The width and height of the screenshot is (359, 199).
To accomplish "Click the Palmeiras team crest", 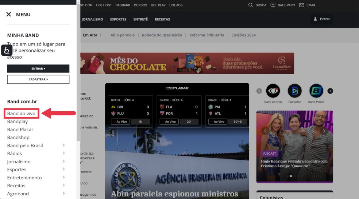I will 211,107.
